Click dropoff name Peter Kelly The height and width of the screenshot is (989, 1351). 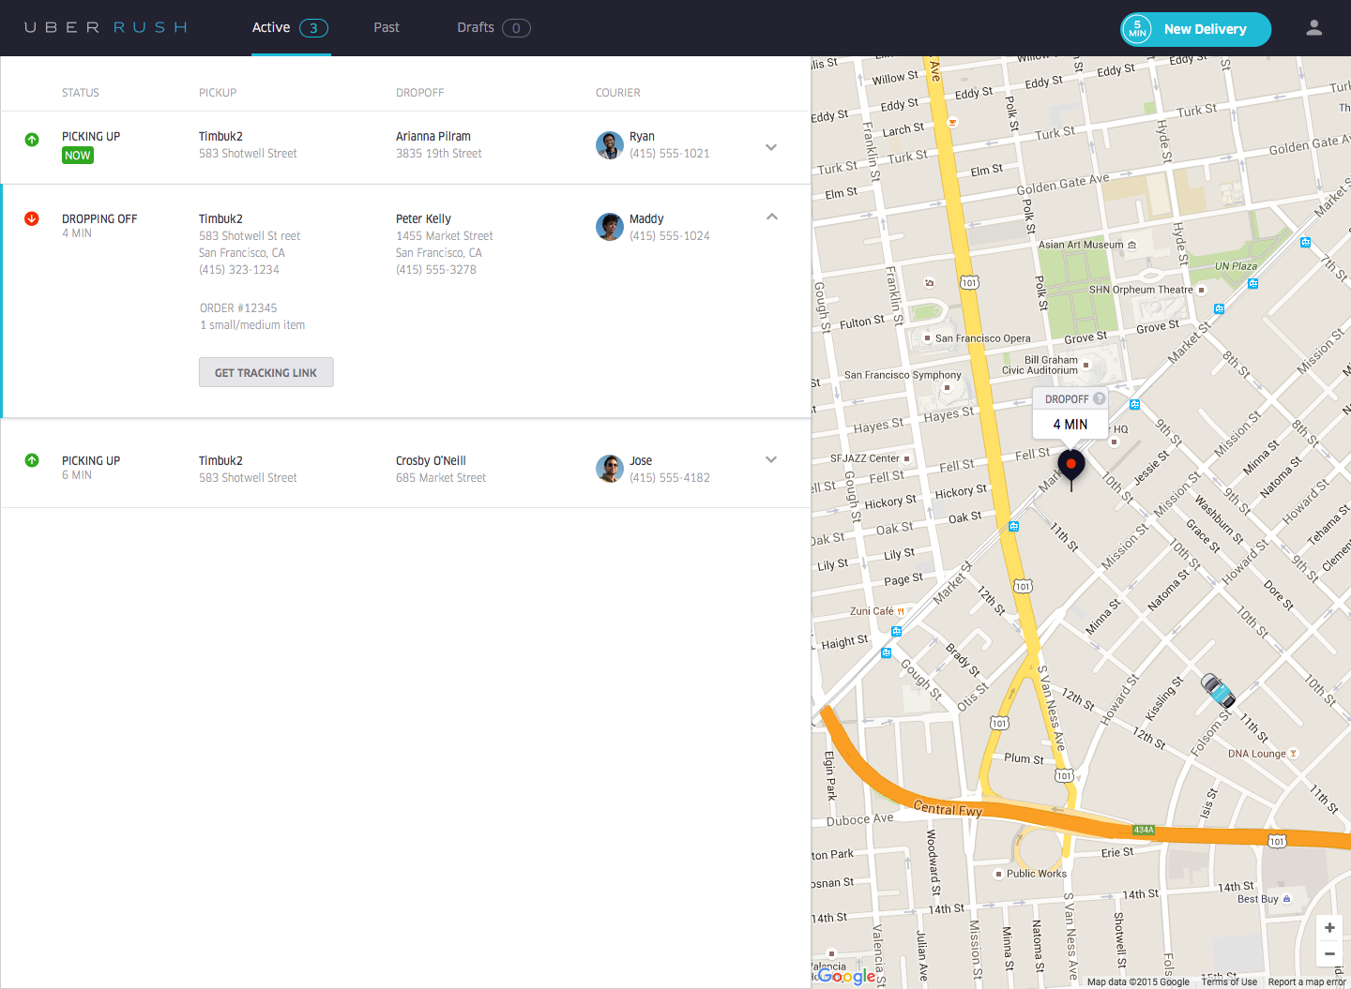[x=423, y=219]
